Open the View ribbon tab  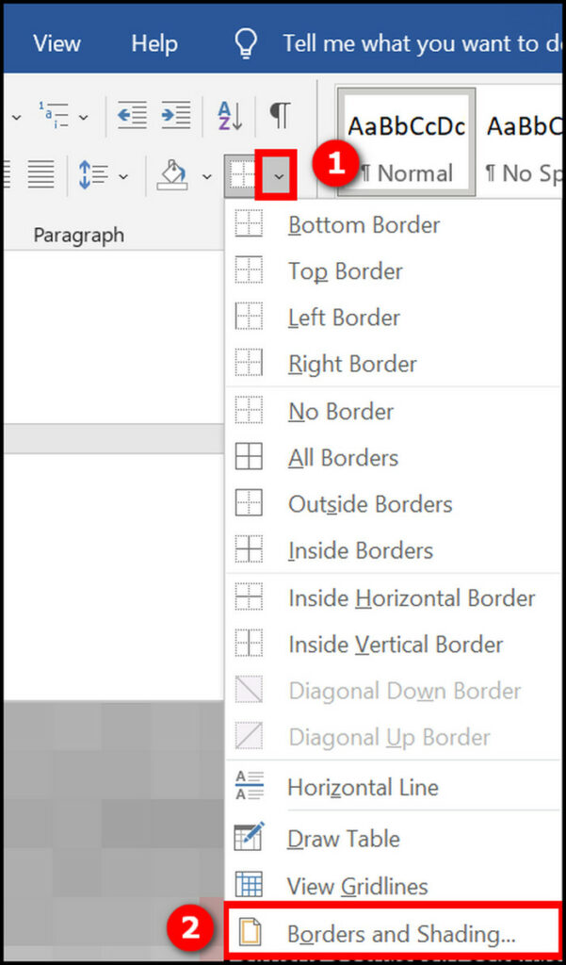(x=57, y=43)
